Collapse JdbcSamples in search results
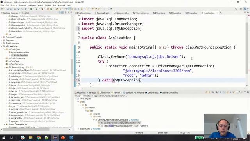 pos(75,99)
